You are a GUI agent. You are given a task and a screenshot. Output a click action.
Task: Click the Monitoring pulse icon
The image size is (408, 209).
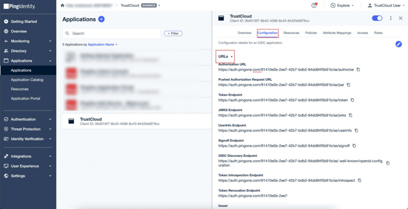6,41
